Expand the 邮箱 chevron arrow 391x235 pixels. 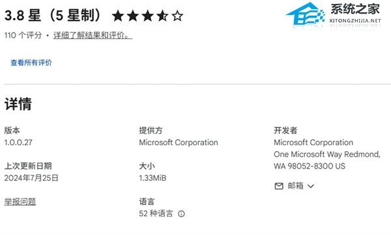point(311,186)
